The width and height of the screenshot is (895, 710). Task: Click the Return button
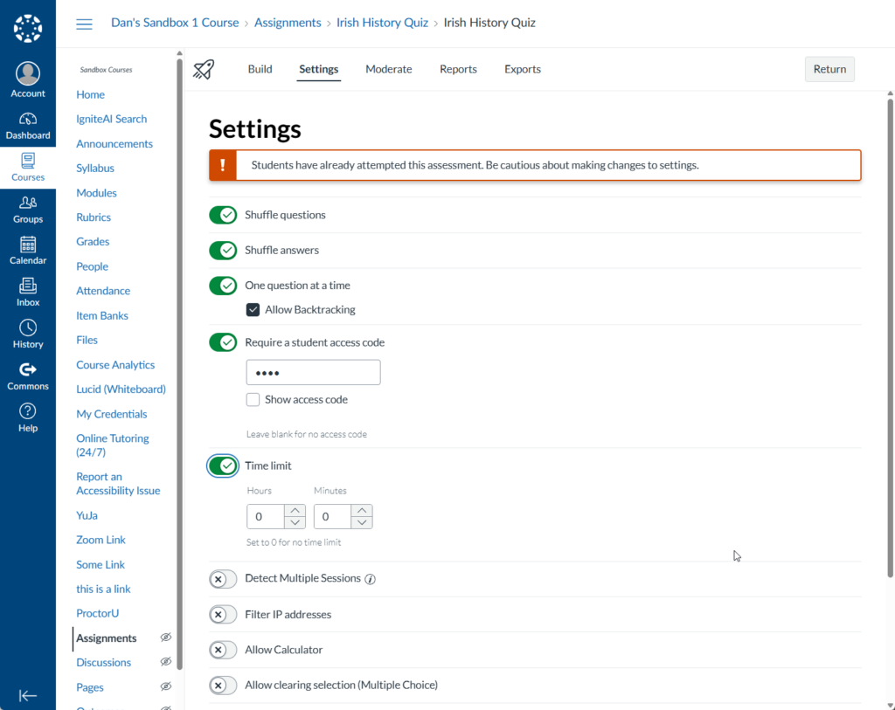[x=829, y=69]
